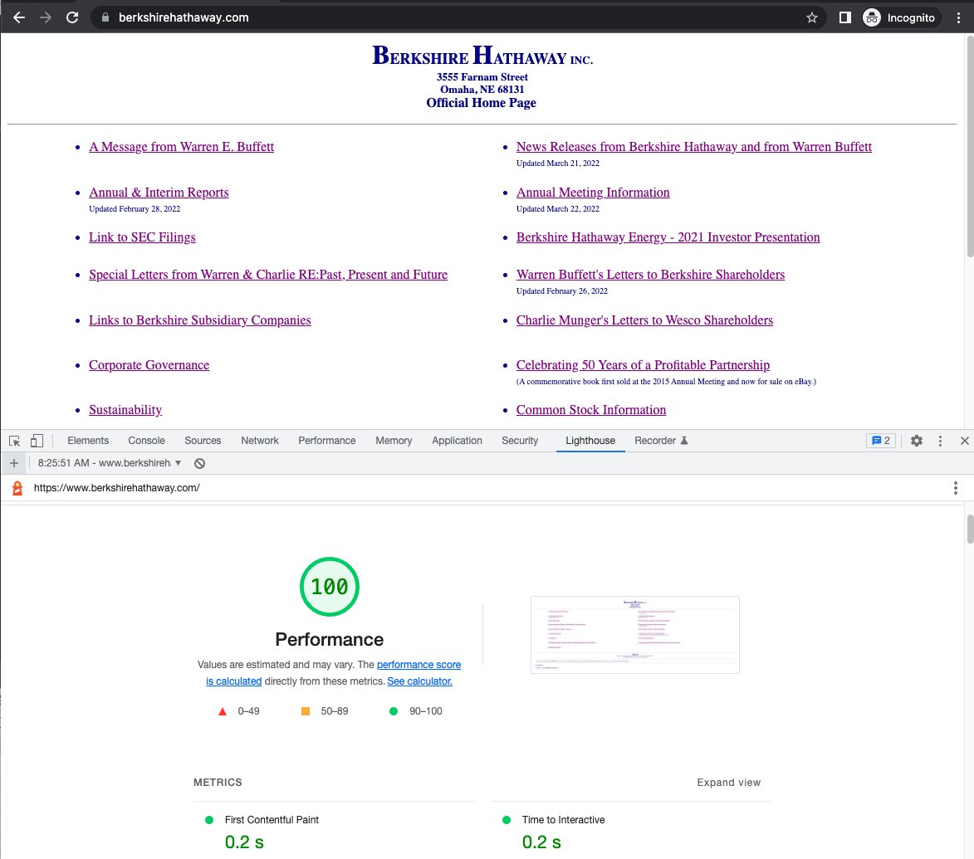The image size is (974, 859).
Task: Open the Application tab
Action: pos(457,441)
